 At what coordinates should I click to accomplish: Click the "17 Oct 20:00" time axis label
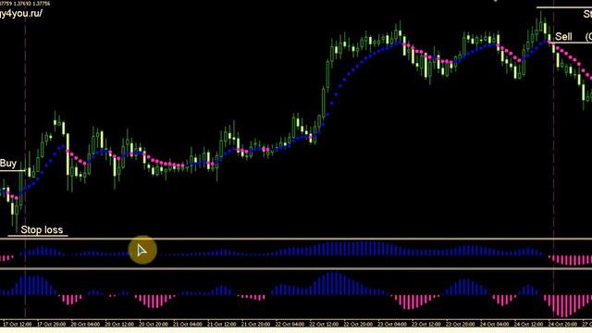tap(52, 324)
